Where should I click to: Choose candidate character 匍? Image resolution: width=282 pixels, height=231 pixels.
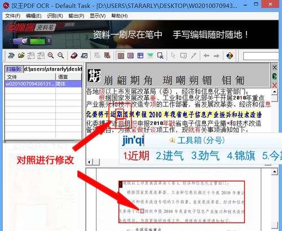coord(240,81)
